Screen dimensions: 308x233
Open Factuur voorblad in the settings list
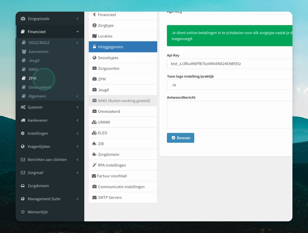tap(123, 176)
